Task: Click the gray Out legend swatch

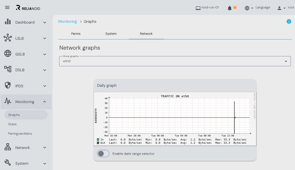Action: (x=98, y=143)
